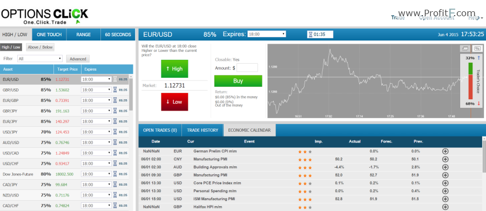Click the hourglass icon in USD/JPY row
This screenshot has width=486, height=211.
click(x=115, y=132)
